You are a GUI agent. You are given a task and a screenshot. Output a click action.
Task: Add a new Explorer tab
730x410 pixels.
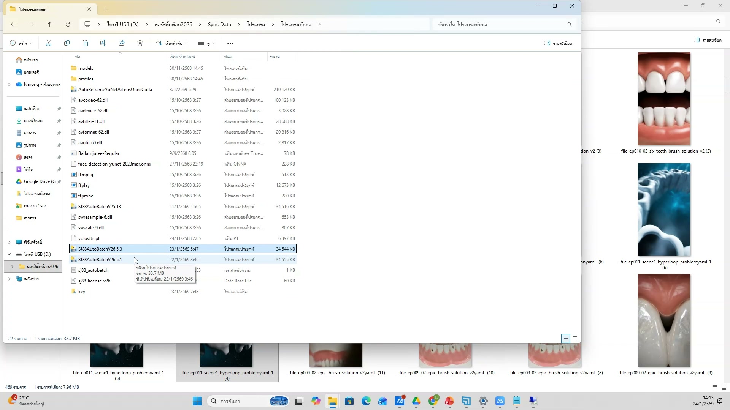coord(106,9)
